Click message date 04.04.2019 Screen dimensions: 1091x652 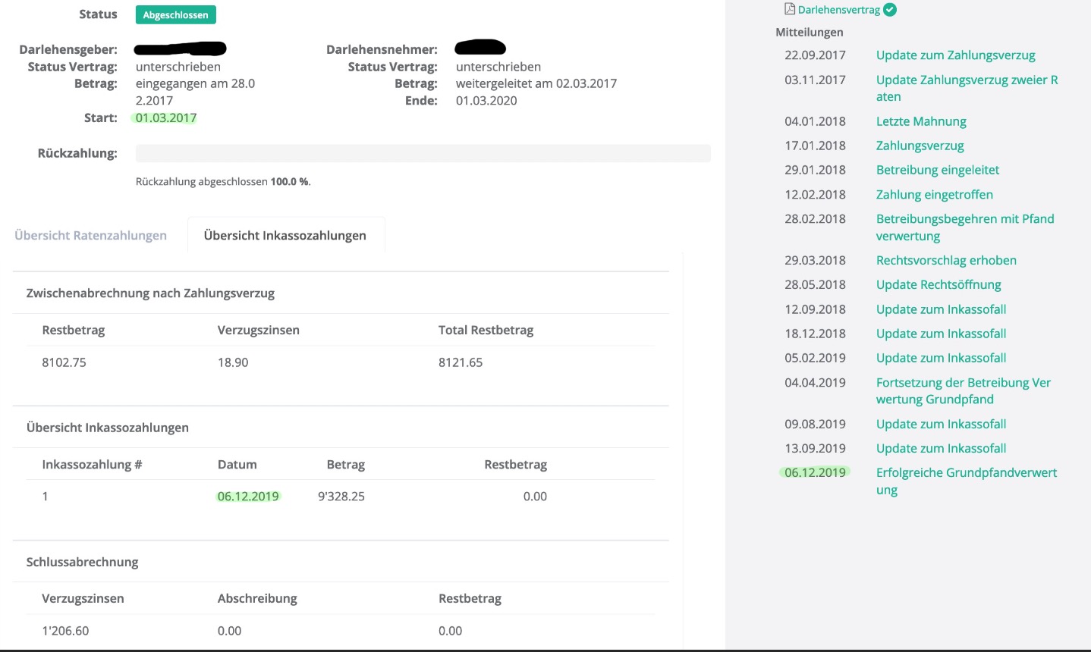(x=815, y=383)
